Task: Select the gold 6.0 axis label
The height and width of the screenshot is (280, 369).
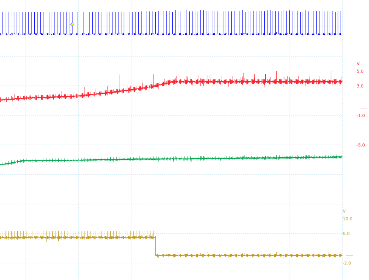Action: [346, 234]
